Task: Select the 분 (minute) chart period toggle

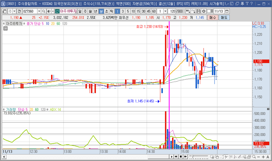Action: 101,11
